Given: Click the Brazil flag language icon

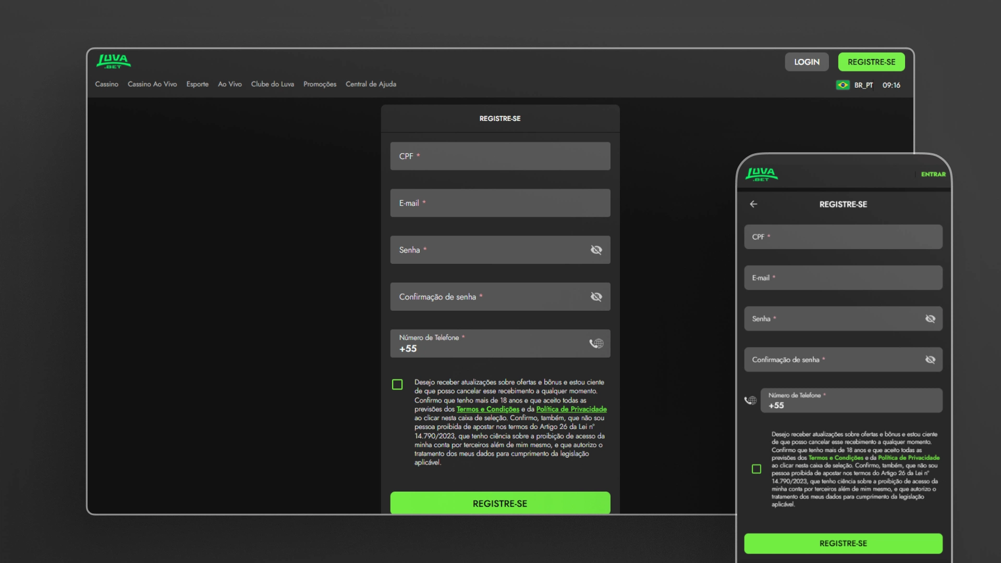Looking at the screenshot, I should coord(843,85).
